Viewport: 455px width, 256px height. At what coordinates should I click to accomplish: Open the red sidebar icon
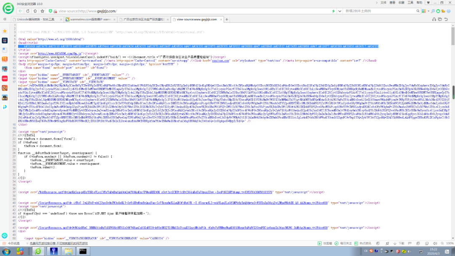[5, 78]
